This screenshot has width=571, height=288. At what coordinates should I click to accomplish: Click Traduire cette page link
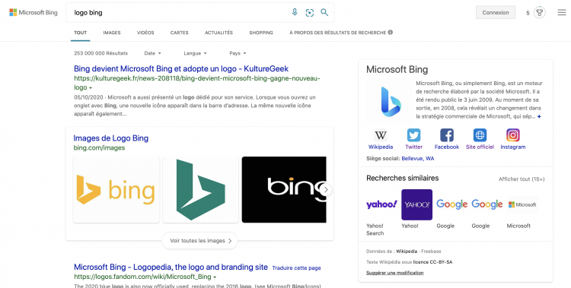(x=296, y=268)
